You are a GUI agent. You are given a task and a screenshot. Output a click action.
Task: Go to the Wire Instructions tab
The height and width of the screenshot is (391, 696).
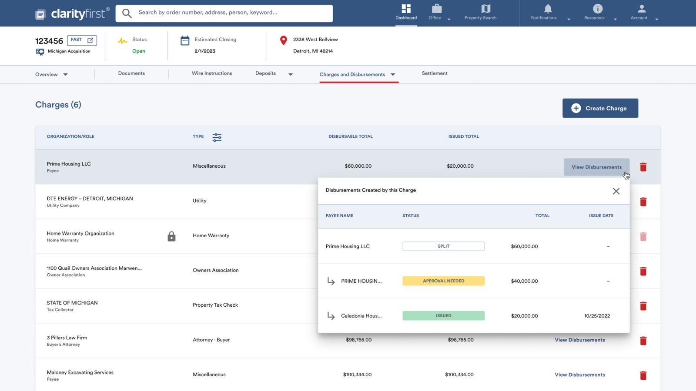(x=212, y=73)
